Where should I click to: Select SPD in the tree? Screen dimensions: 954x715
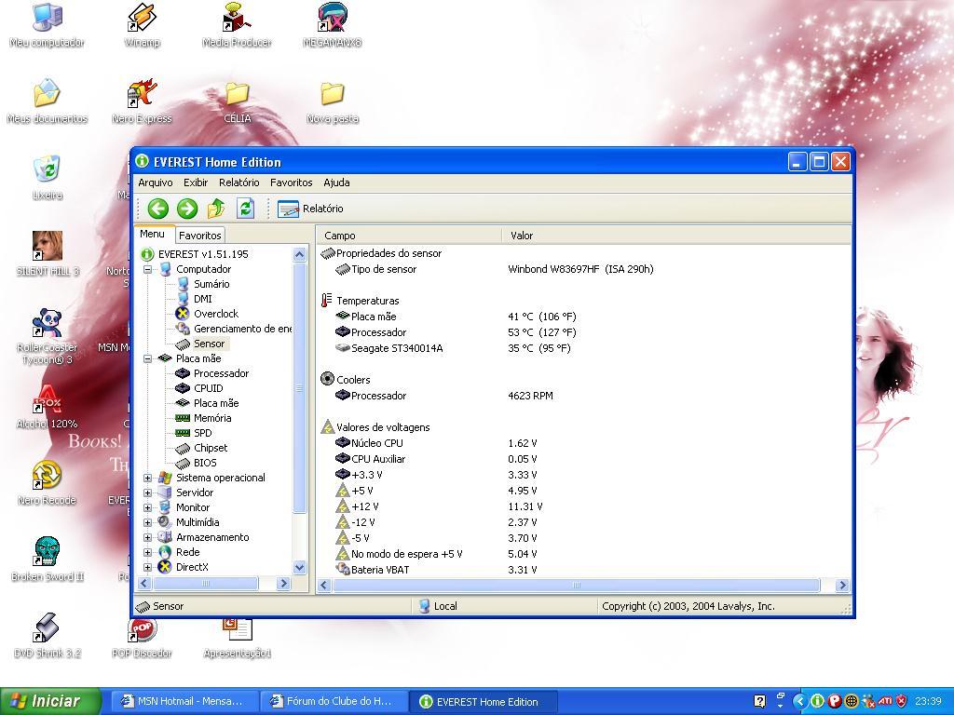point(202,433)
